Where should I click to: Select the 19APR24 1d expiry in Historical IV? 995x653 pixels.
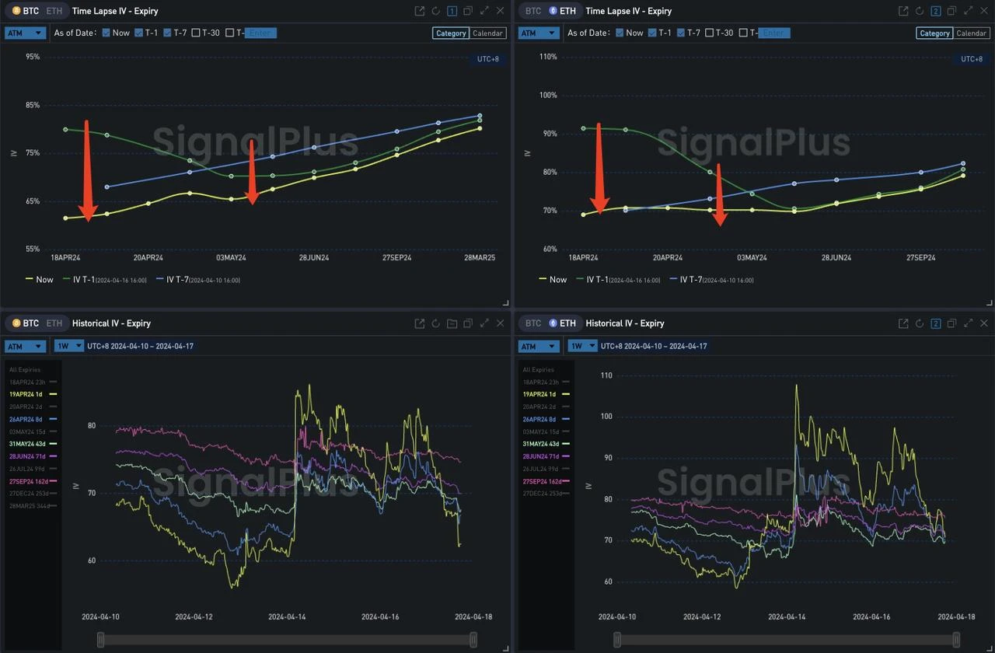(x=27, y=394)
